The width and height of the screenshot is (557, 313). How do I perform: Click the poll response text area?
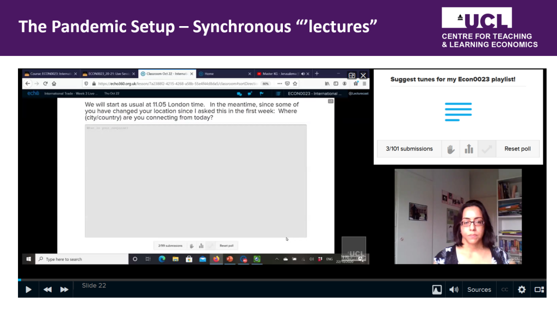coord(196,180)
